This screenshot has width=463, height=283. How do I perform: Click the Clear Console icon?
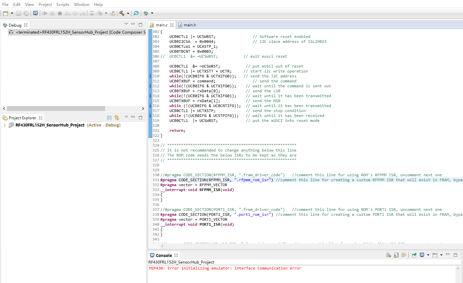(x=388, y=255)
